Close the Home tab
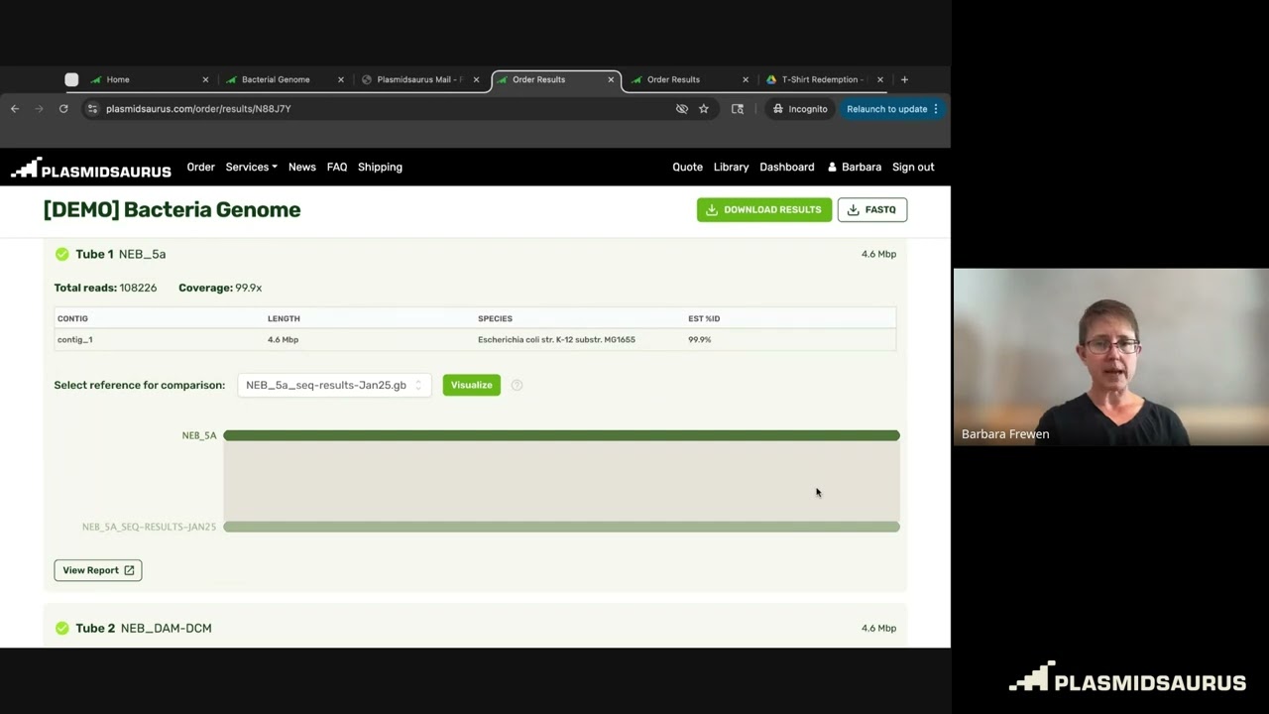 [205, 79]
